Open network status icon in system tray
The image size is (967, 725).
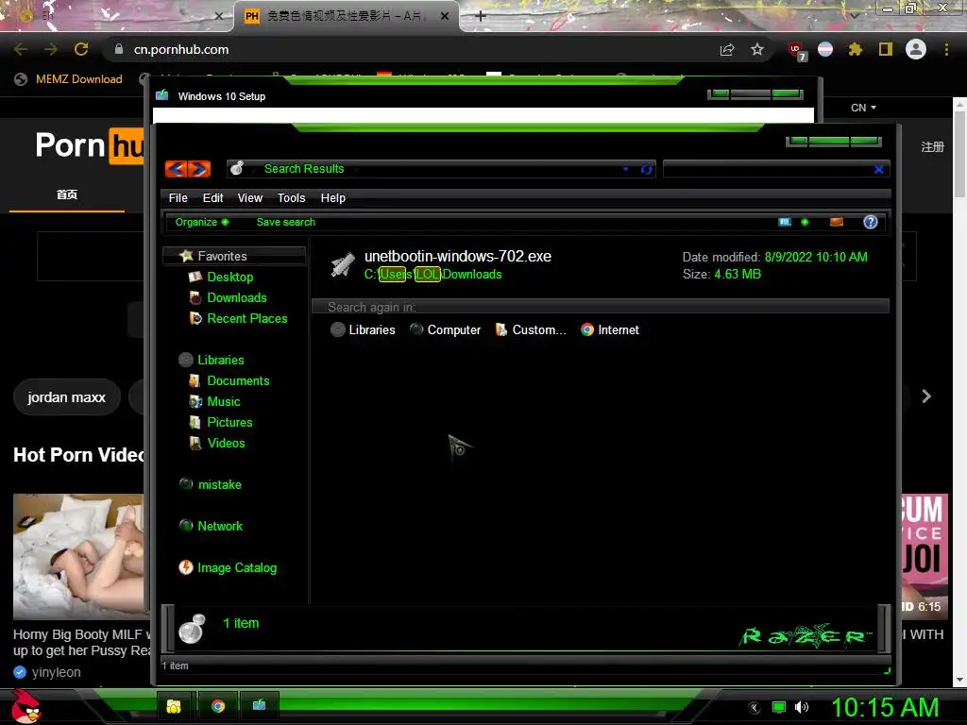point(779,707)
